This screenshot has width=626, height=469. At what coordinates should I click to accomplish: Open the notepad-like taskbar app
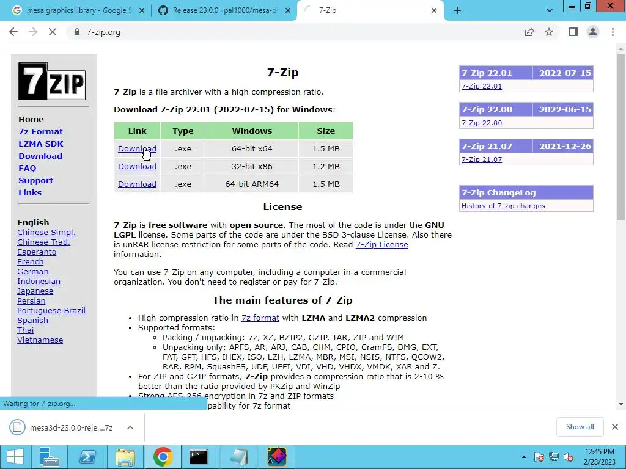[238, 457]
